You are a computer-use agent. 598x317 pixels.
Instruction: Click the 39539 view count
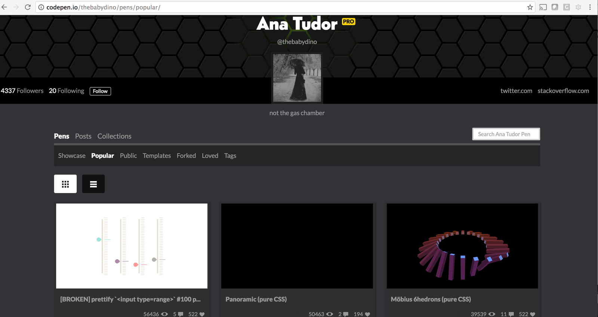pyautogui.click(x=478, y=314)
